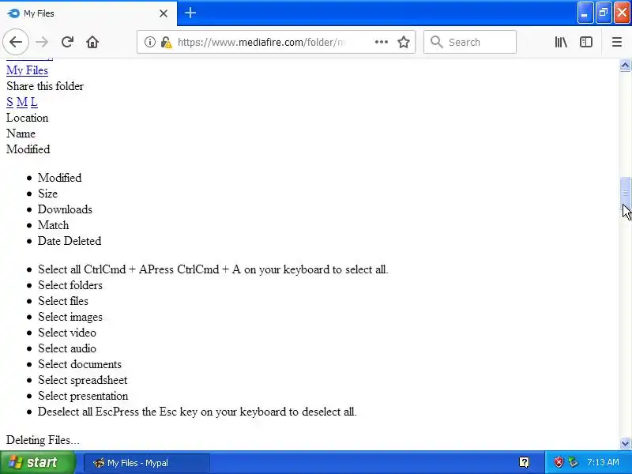Click the Share this folder text
Viewport: 632px width, 474px height.
45,86
